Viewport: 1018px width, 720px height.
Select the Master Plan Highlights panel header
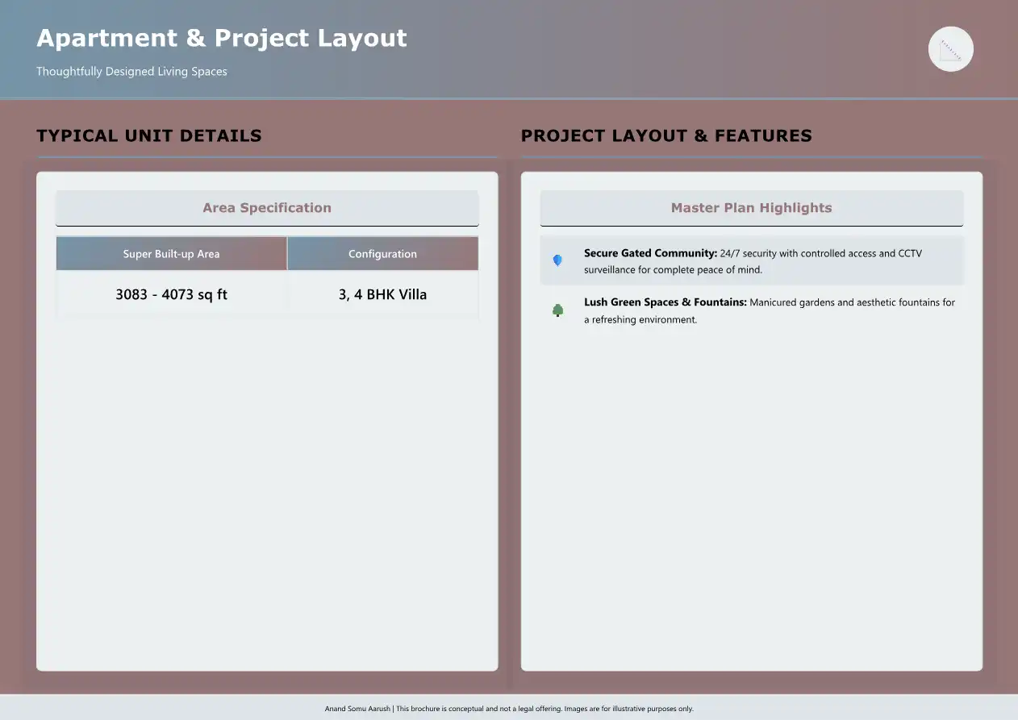751,208
